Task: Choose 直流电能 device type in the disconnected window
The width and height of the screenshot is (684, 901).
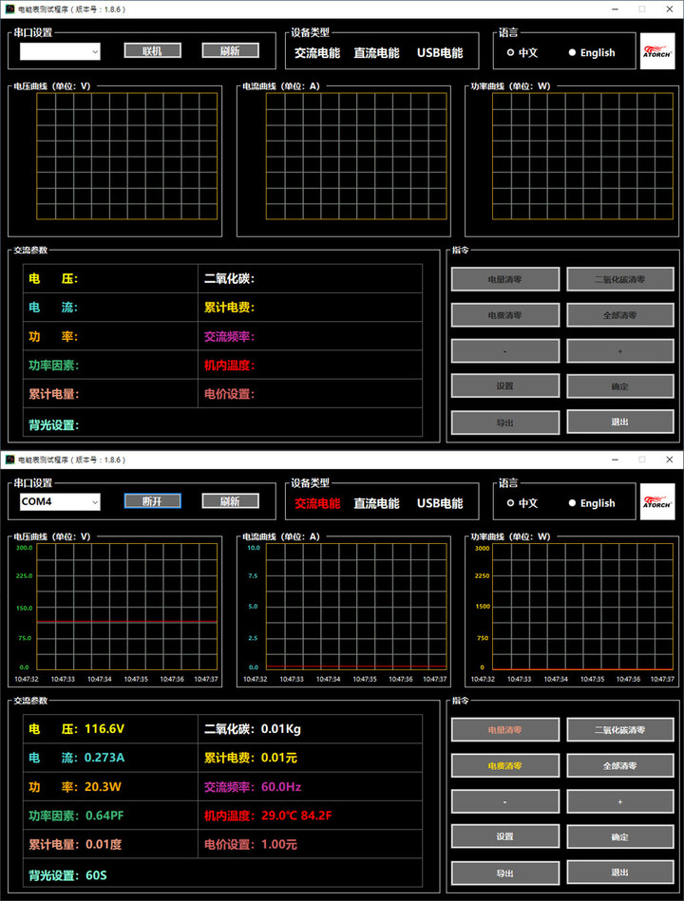Action: (376, 53)
